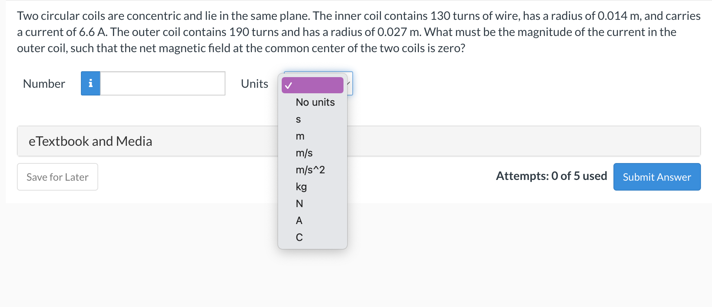Open the Units dropdown chevron
The height and width of the screenshot is (307, 712).
348,84
